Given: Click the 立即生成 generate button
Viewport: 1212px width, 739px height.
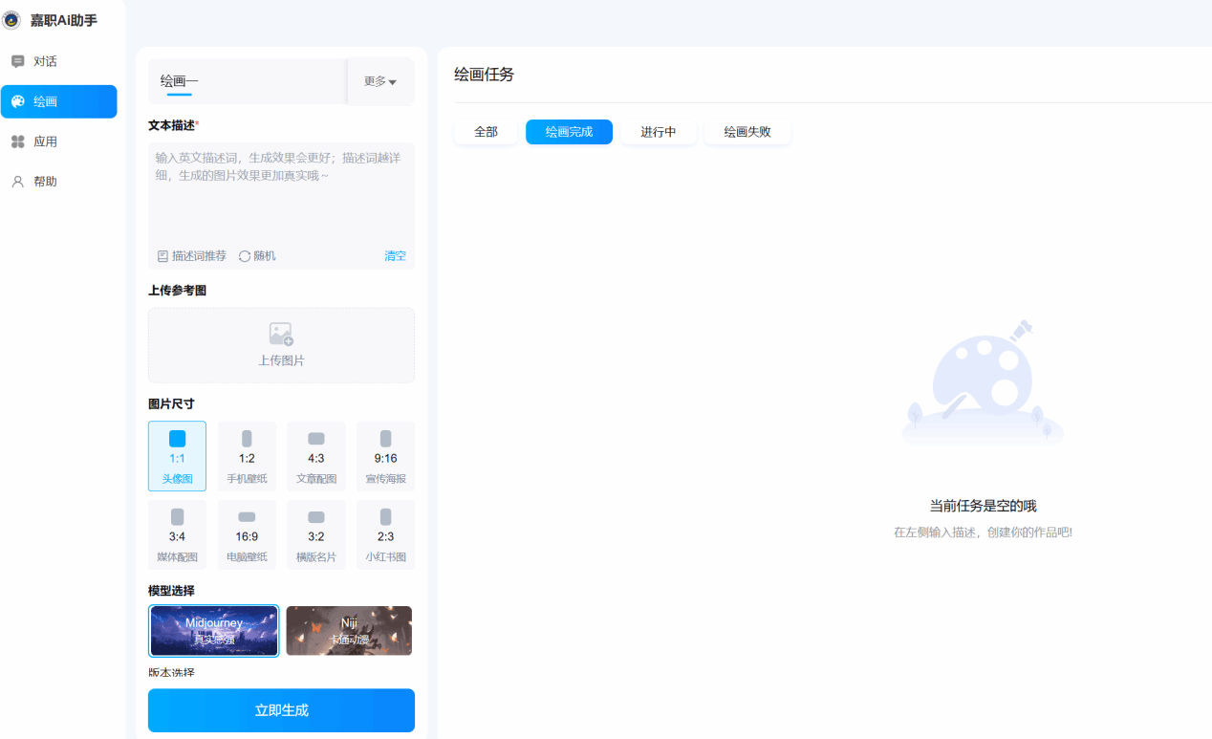Looking at the screenshot, I should (281, 710).
